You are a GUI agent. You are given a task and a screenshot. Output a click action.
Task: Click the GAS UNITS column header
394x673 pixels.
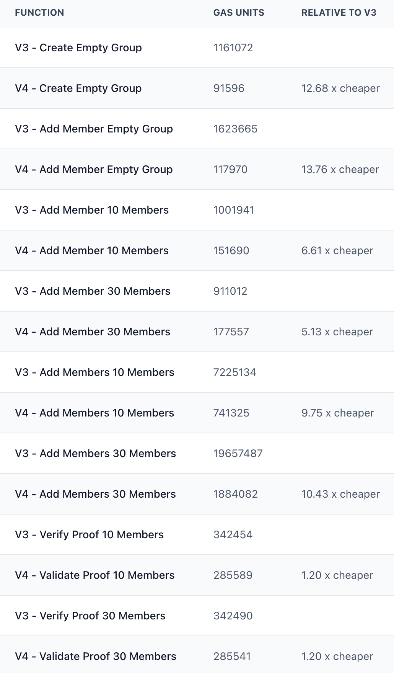239,13
